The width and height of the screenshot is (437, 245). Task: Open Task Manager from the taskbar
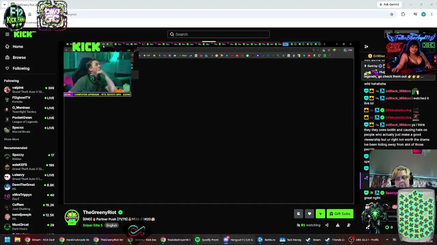coord(291,240)
